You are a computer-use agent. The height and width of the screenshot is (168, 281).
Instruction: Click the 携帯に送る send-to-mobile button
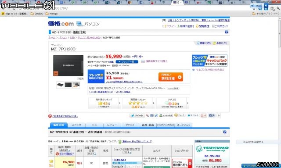(204, 43)
